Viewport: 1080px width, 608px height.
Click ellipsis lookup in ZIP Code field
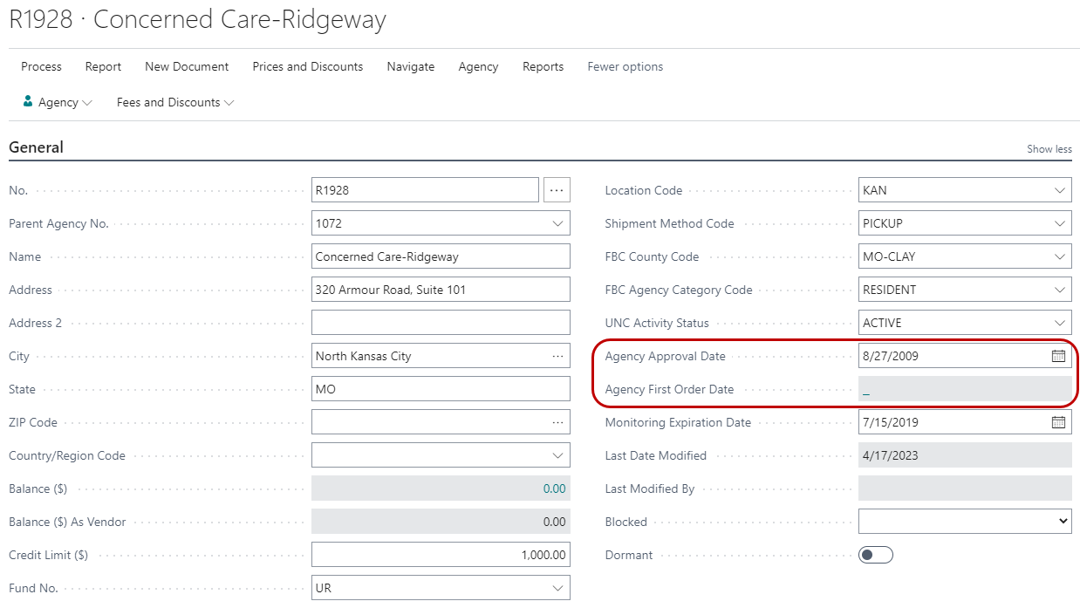(x=557, y=422)
